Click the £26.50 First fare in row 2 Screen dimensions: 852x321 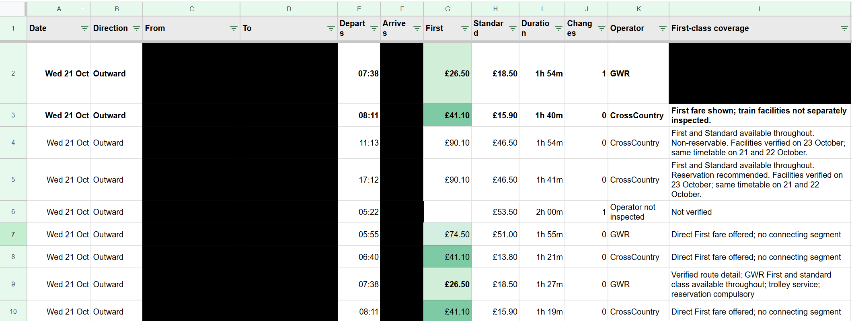447,73
